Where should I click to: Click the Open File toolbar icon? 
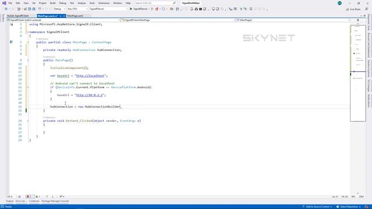click(25, 9)
